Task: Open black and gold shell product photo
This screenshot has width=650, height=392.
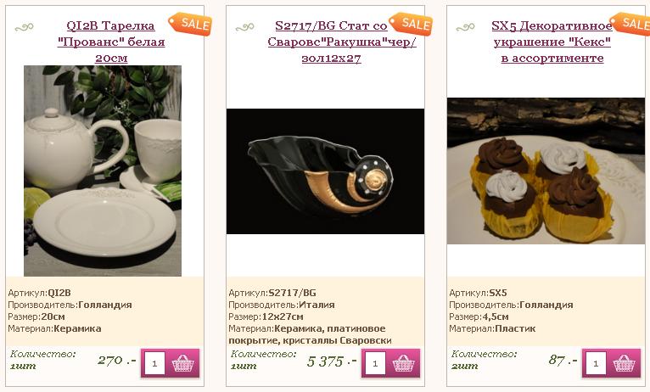Action: 325,171
